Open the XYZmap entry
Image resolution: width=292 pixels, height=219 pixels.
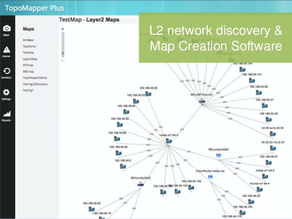click(28, 65)
